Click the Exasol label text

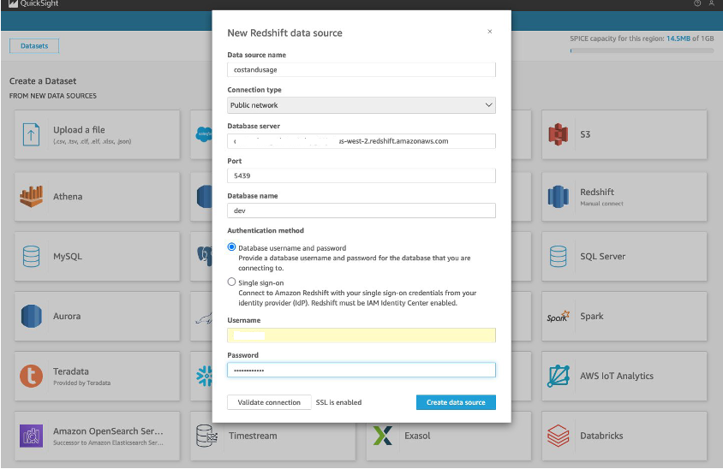(x=417, y=436)
